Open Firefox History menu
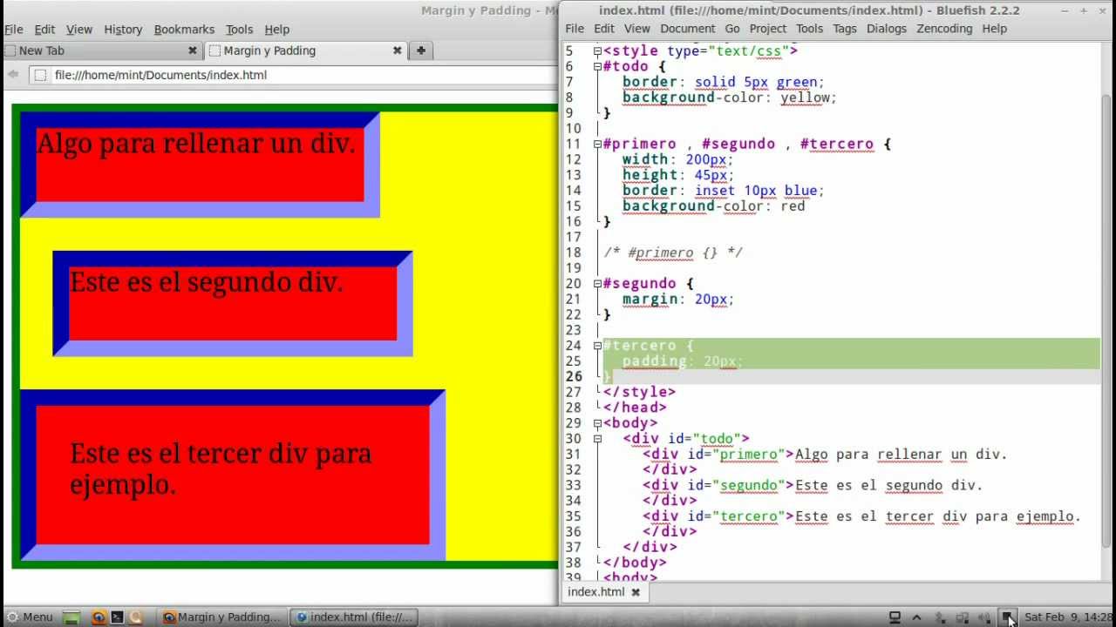 pyautogui.click(x=123, y=29)
